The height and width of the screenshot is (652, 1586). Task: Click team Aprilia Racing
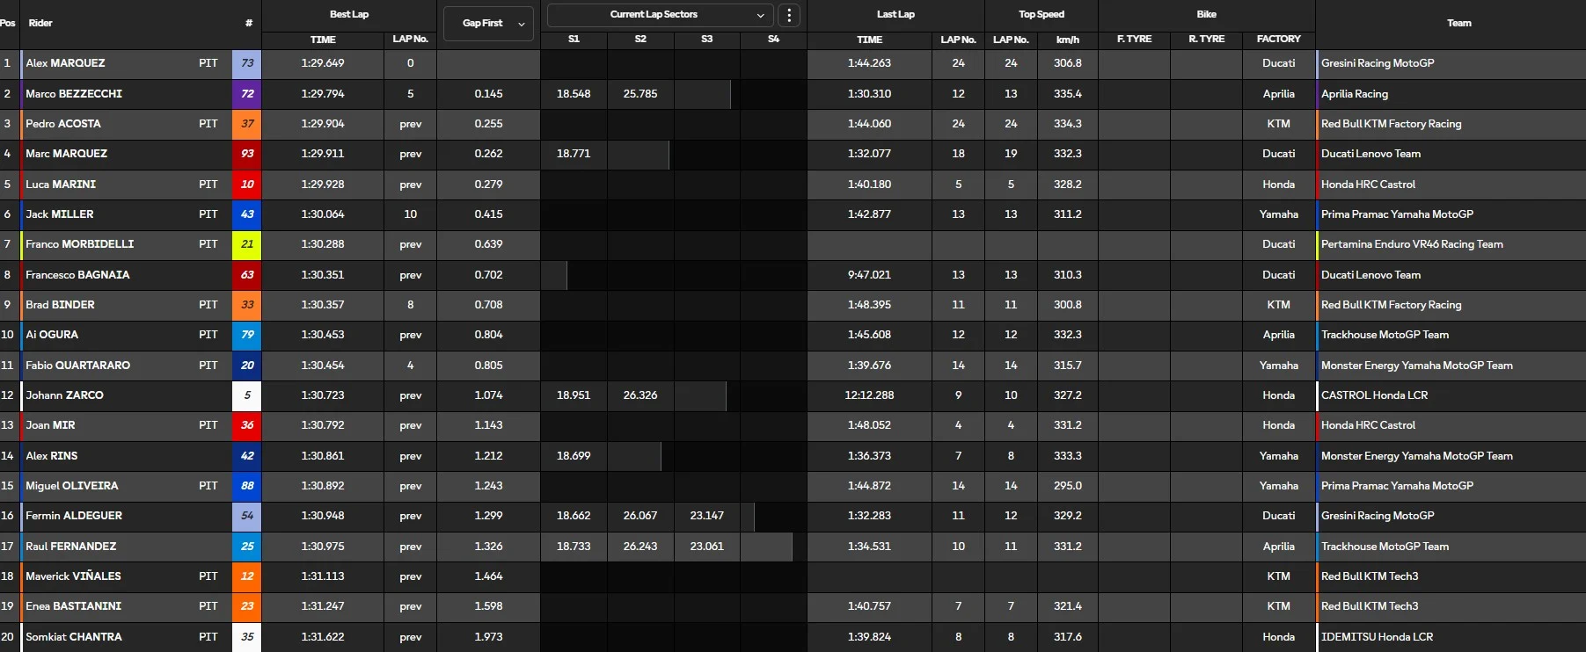tap(1355, 94)
